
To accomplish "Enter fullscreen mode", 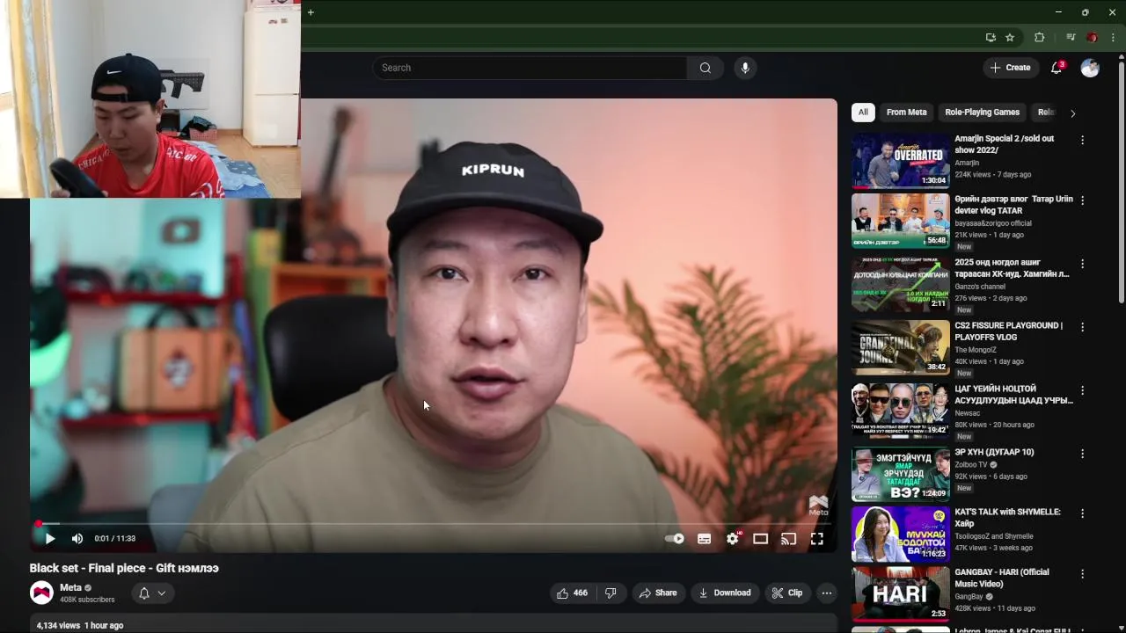I will 817,539.
